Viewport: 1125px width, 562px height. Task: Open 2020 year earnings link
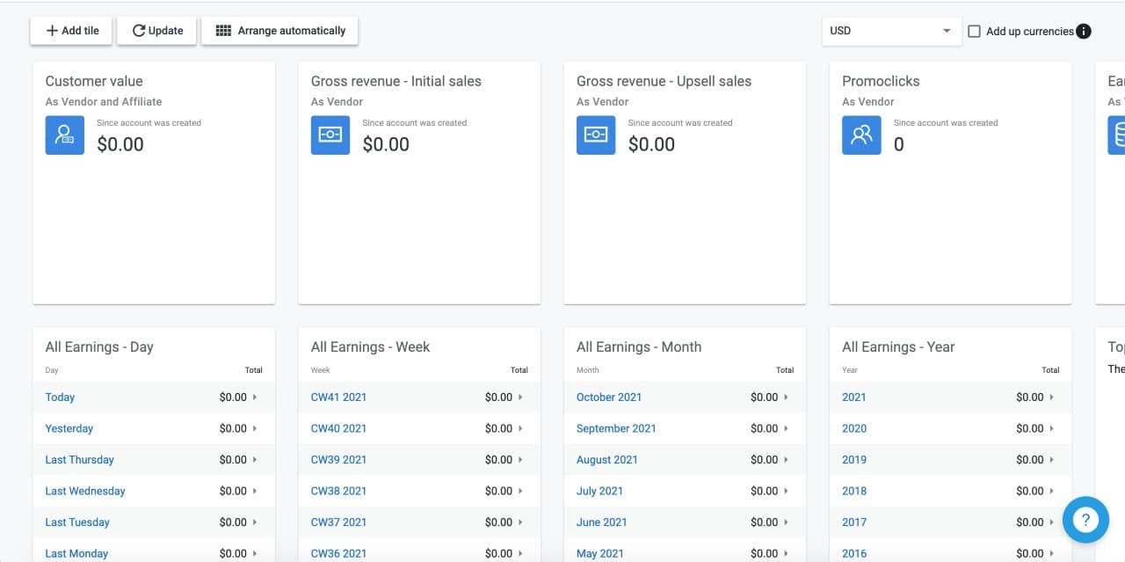(854, 428)
